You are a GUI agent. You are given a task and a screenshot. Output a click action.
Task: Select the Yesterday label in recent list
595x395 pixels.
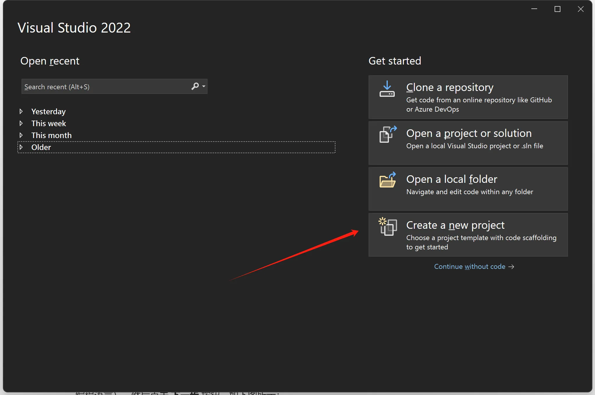(49, 112)
